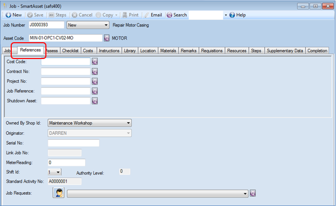Viewport: 336px width, 206px height.
Task: Minimize the Job - SmartAsset window
Action: [303, 6]
